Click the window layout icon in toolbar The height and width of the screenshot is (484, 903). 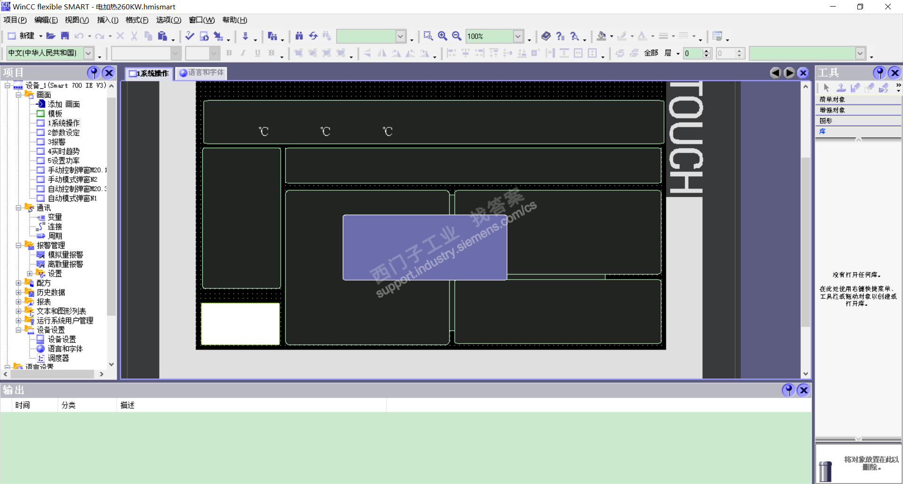[x=717, y=36]
